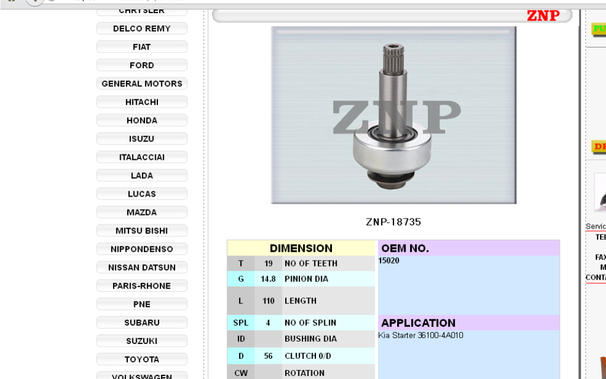Click the ROTATION row label

[x=305, y=373]
